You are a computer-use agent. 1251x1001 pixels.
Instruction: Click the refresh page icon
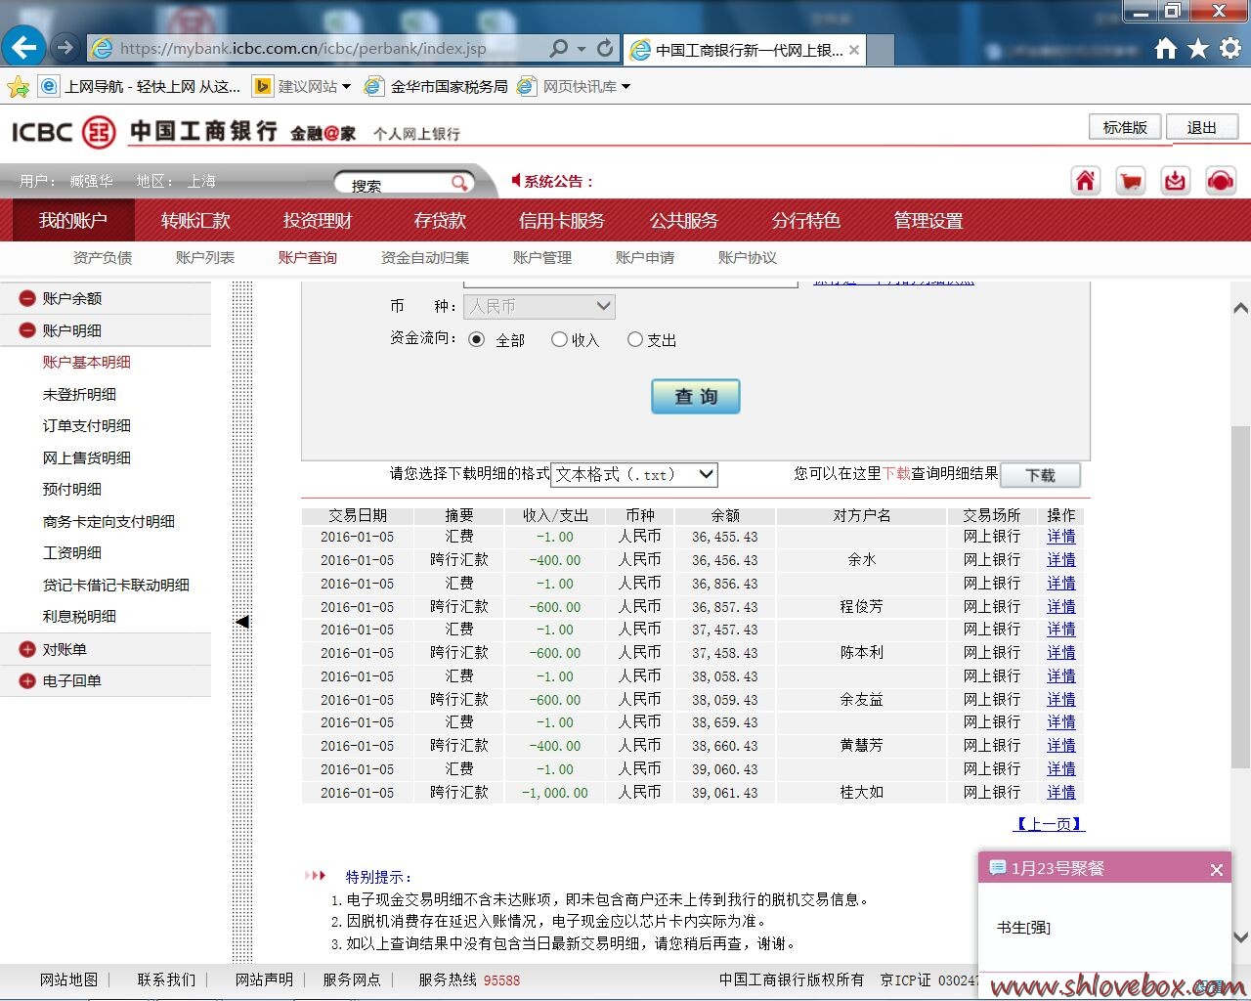[605, 48]
